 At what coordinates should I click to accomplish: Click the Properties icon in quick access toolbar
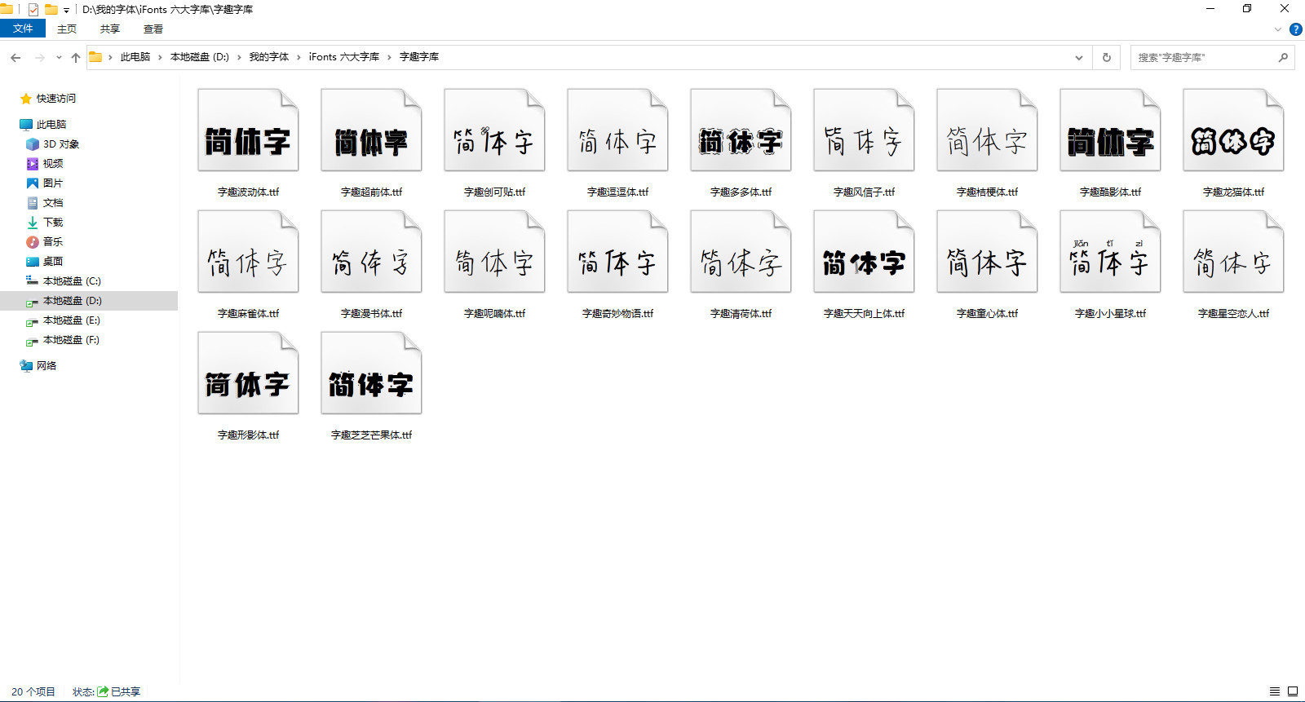point(33,10)
